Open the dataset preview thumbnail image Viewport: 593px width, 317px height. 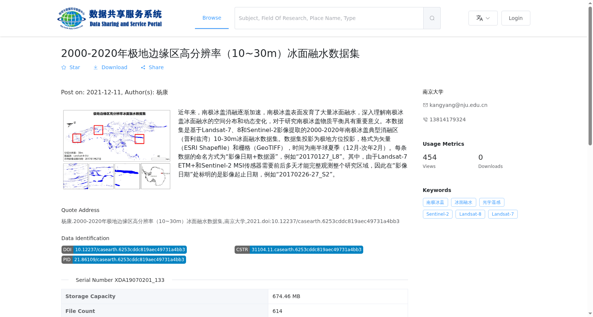tap(117, 149)
